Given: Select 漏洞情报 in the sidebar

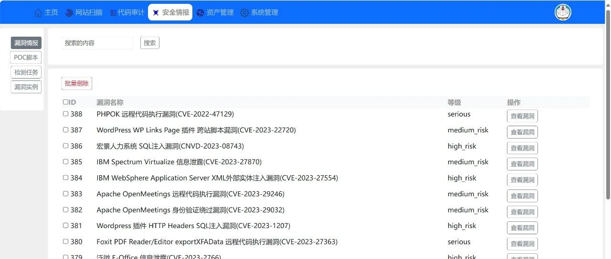Looking at the screenshot, I should coord(26,43).
